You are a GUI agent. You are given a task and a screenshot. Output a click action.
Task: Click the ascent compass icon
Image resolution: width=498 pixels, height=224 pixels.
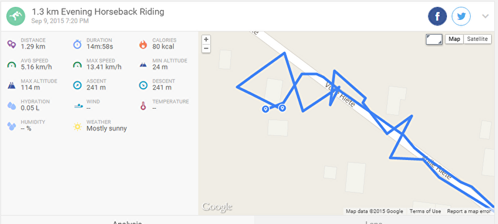tap(77, 86)
